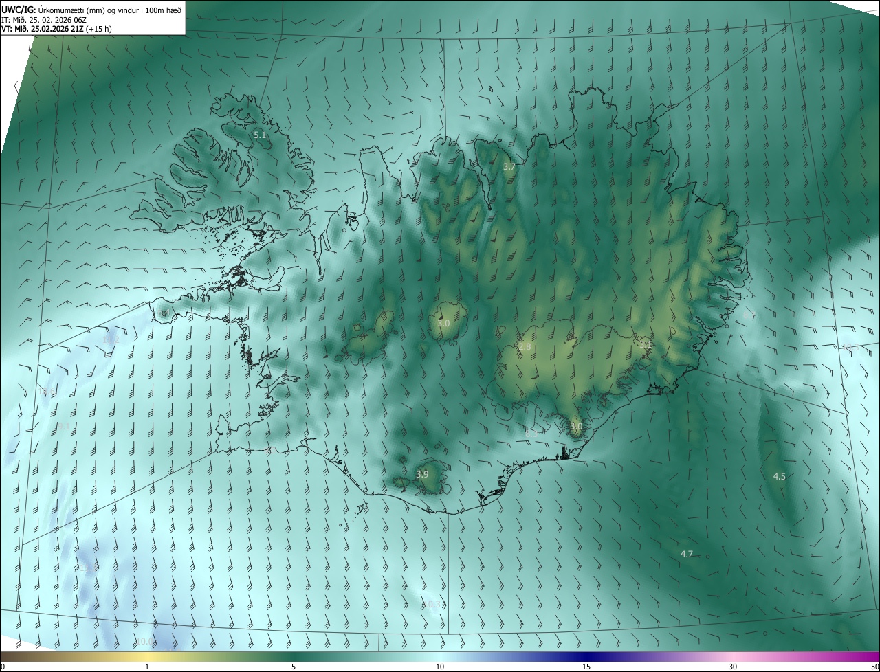This screenshot has height=672, width=880.
Task: Click the 5 tick on the color scale
Action: point(294,667)
